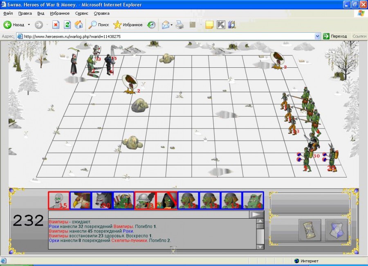Open the Вид menu

(40, 13)
